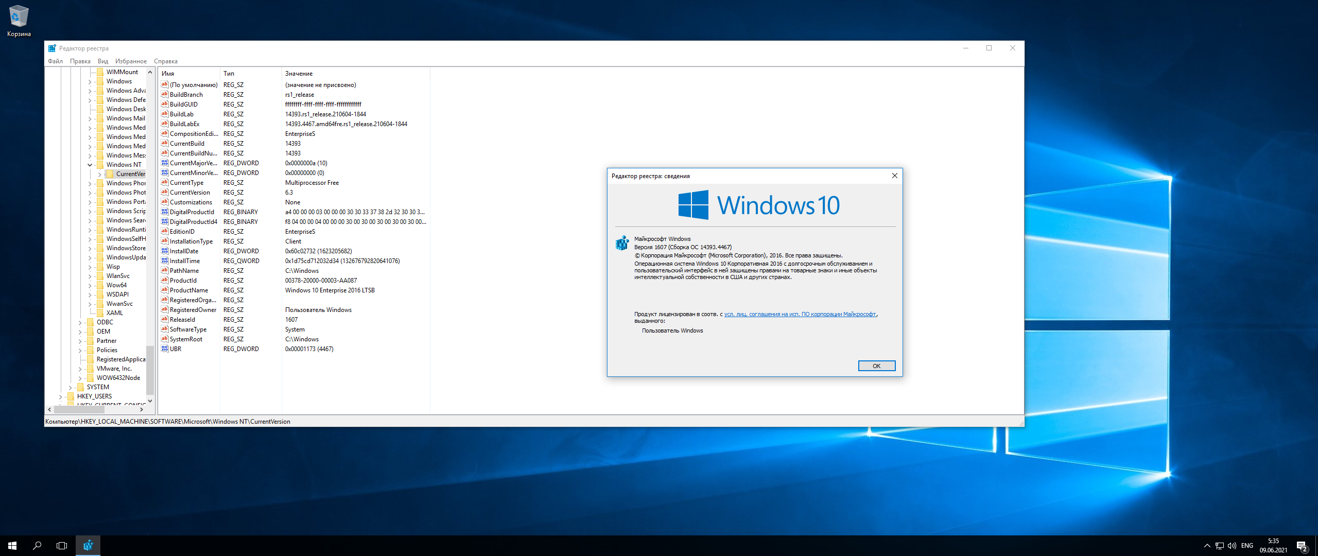Image resolution: width=1318 pixels, height=556 pixels.
Task: Select the EditionID string value icon
Action: pyautogui.click(x=165, y=231)
